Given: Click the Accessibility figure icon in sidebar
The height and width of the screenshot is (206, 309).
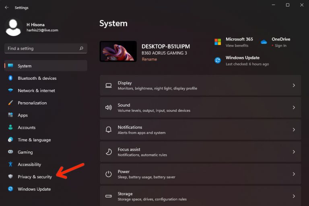Looking at the screenshot, I should point(10,164).
